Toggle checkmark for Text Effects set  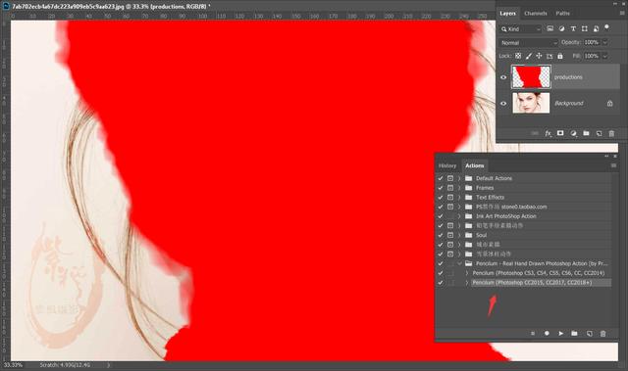[x=441, y=198]
